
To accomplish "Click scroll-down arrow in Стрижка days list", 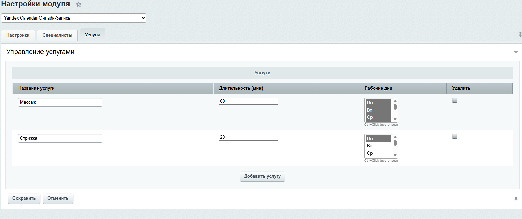I will [395, 155].
